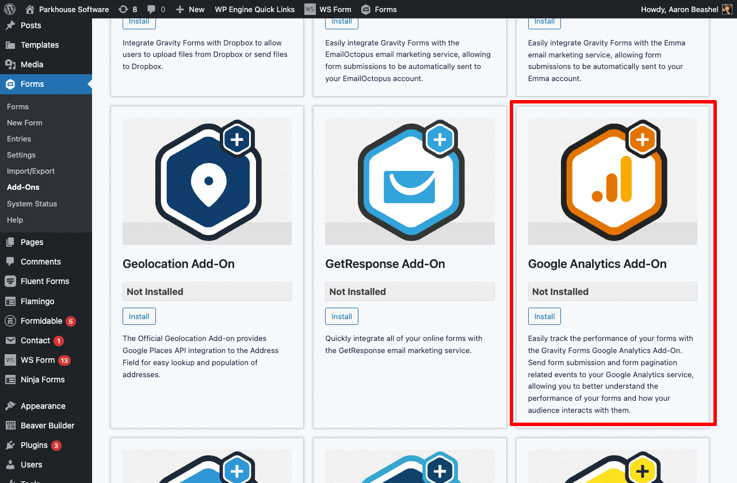Click the Templates folder icon in sidebar

point(10,45)
